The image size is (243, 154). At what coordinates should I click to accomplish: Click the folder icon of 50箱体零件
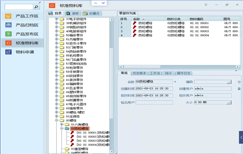62,35
